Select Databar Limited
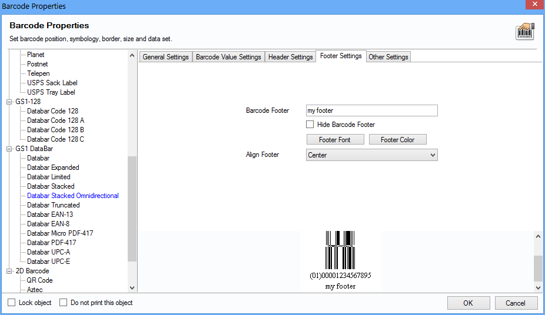The image size is (545, 315). click(49, 177)
